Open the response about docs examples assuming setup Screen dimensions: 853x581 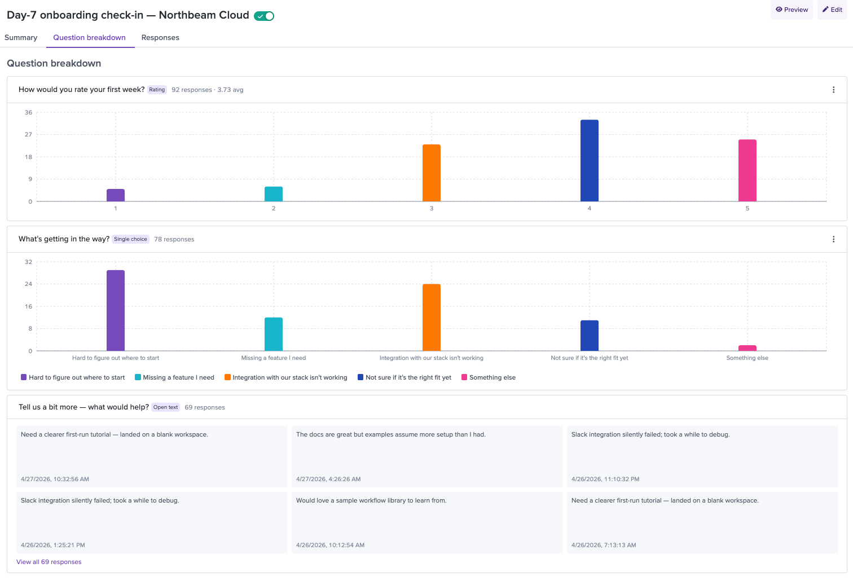[427, 456]
